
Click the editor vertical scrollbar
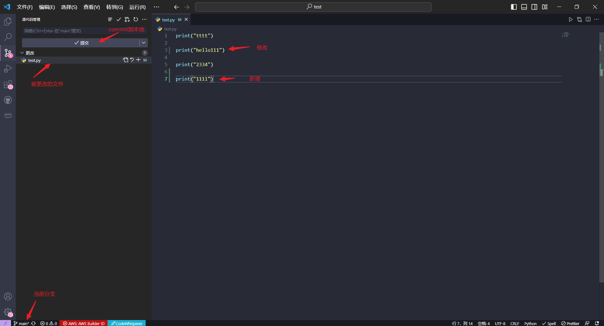click(601, 157)
